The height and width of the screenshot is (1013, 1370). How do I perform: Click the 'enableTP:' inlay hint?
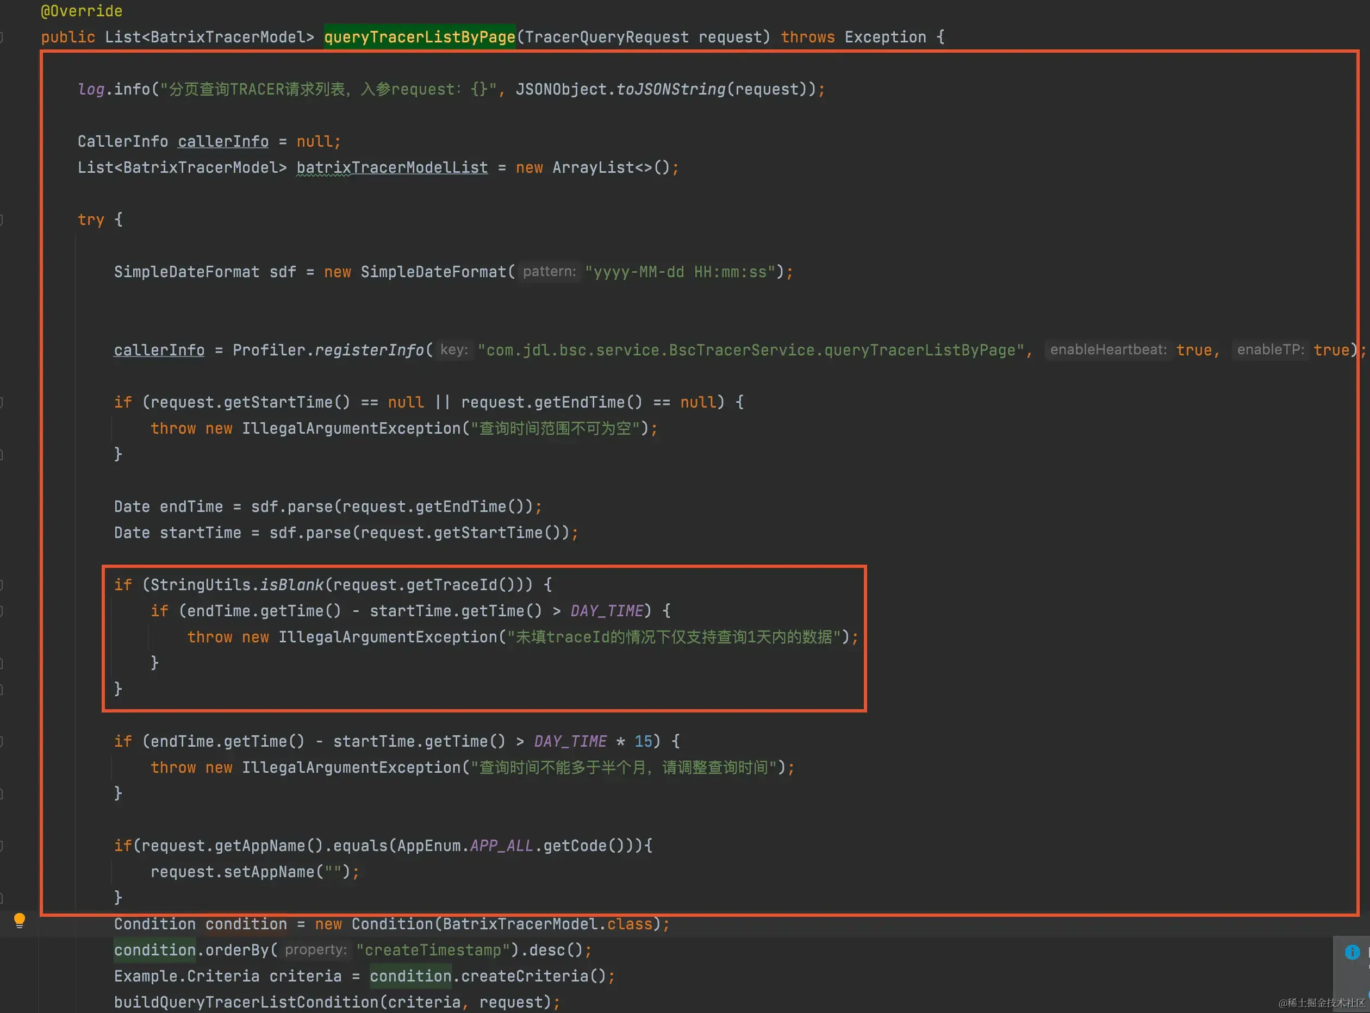point(1270,349)
